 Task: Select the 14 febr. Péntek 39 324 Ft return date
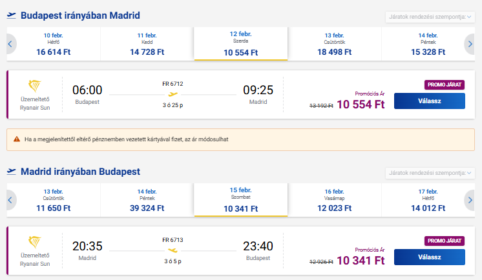click(x=147, y=200)
